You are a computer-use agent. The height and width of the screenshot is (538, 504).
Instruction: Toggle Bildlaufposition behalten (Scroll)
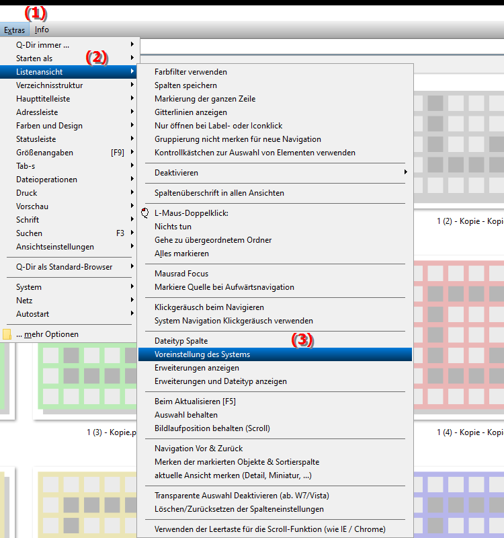pyautogui.click(x=275, y=428)
